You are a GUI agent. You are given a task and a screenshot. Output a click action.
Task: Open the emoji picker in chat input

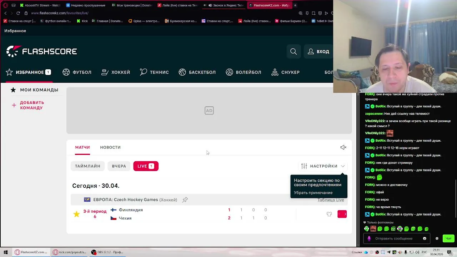[425, 238]
